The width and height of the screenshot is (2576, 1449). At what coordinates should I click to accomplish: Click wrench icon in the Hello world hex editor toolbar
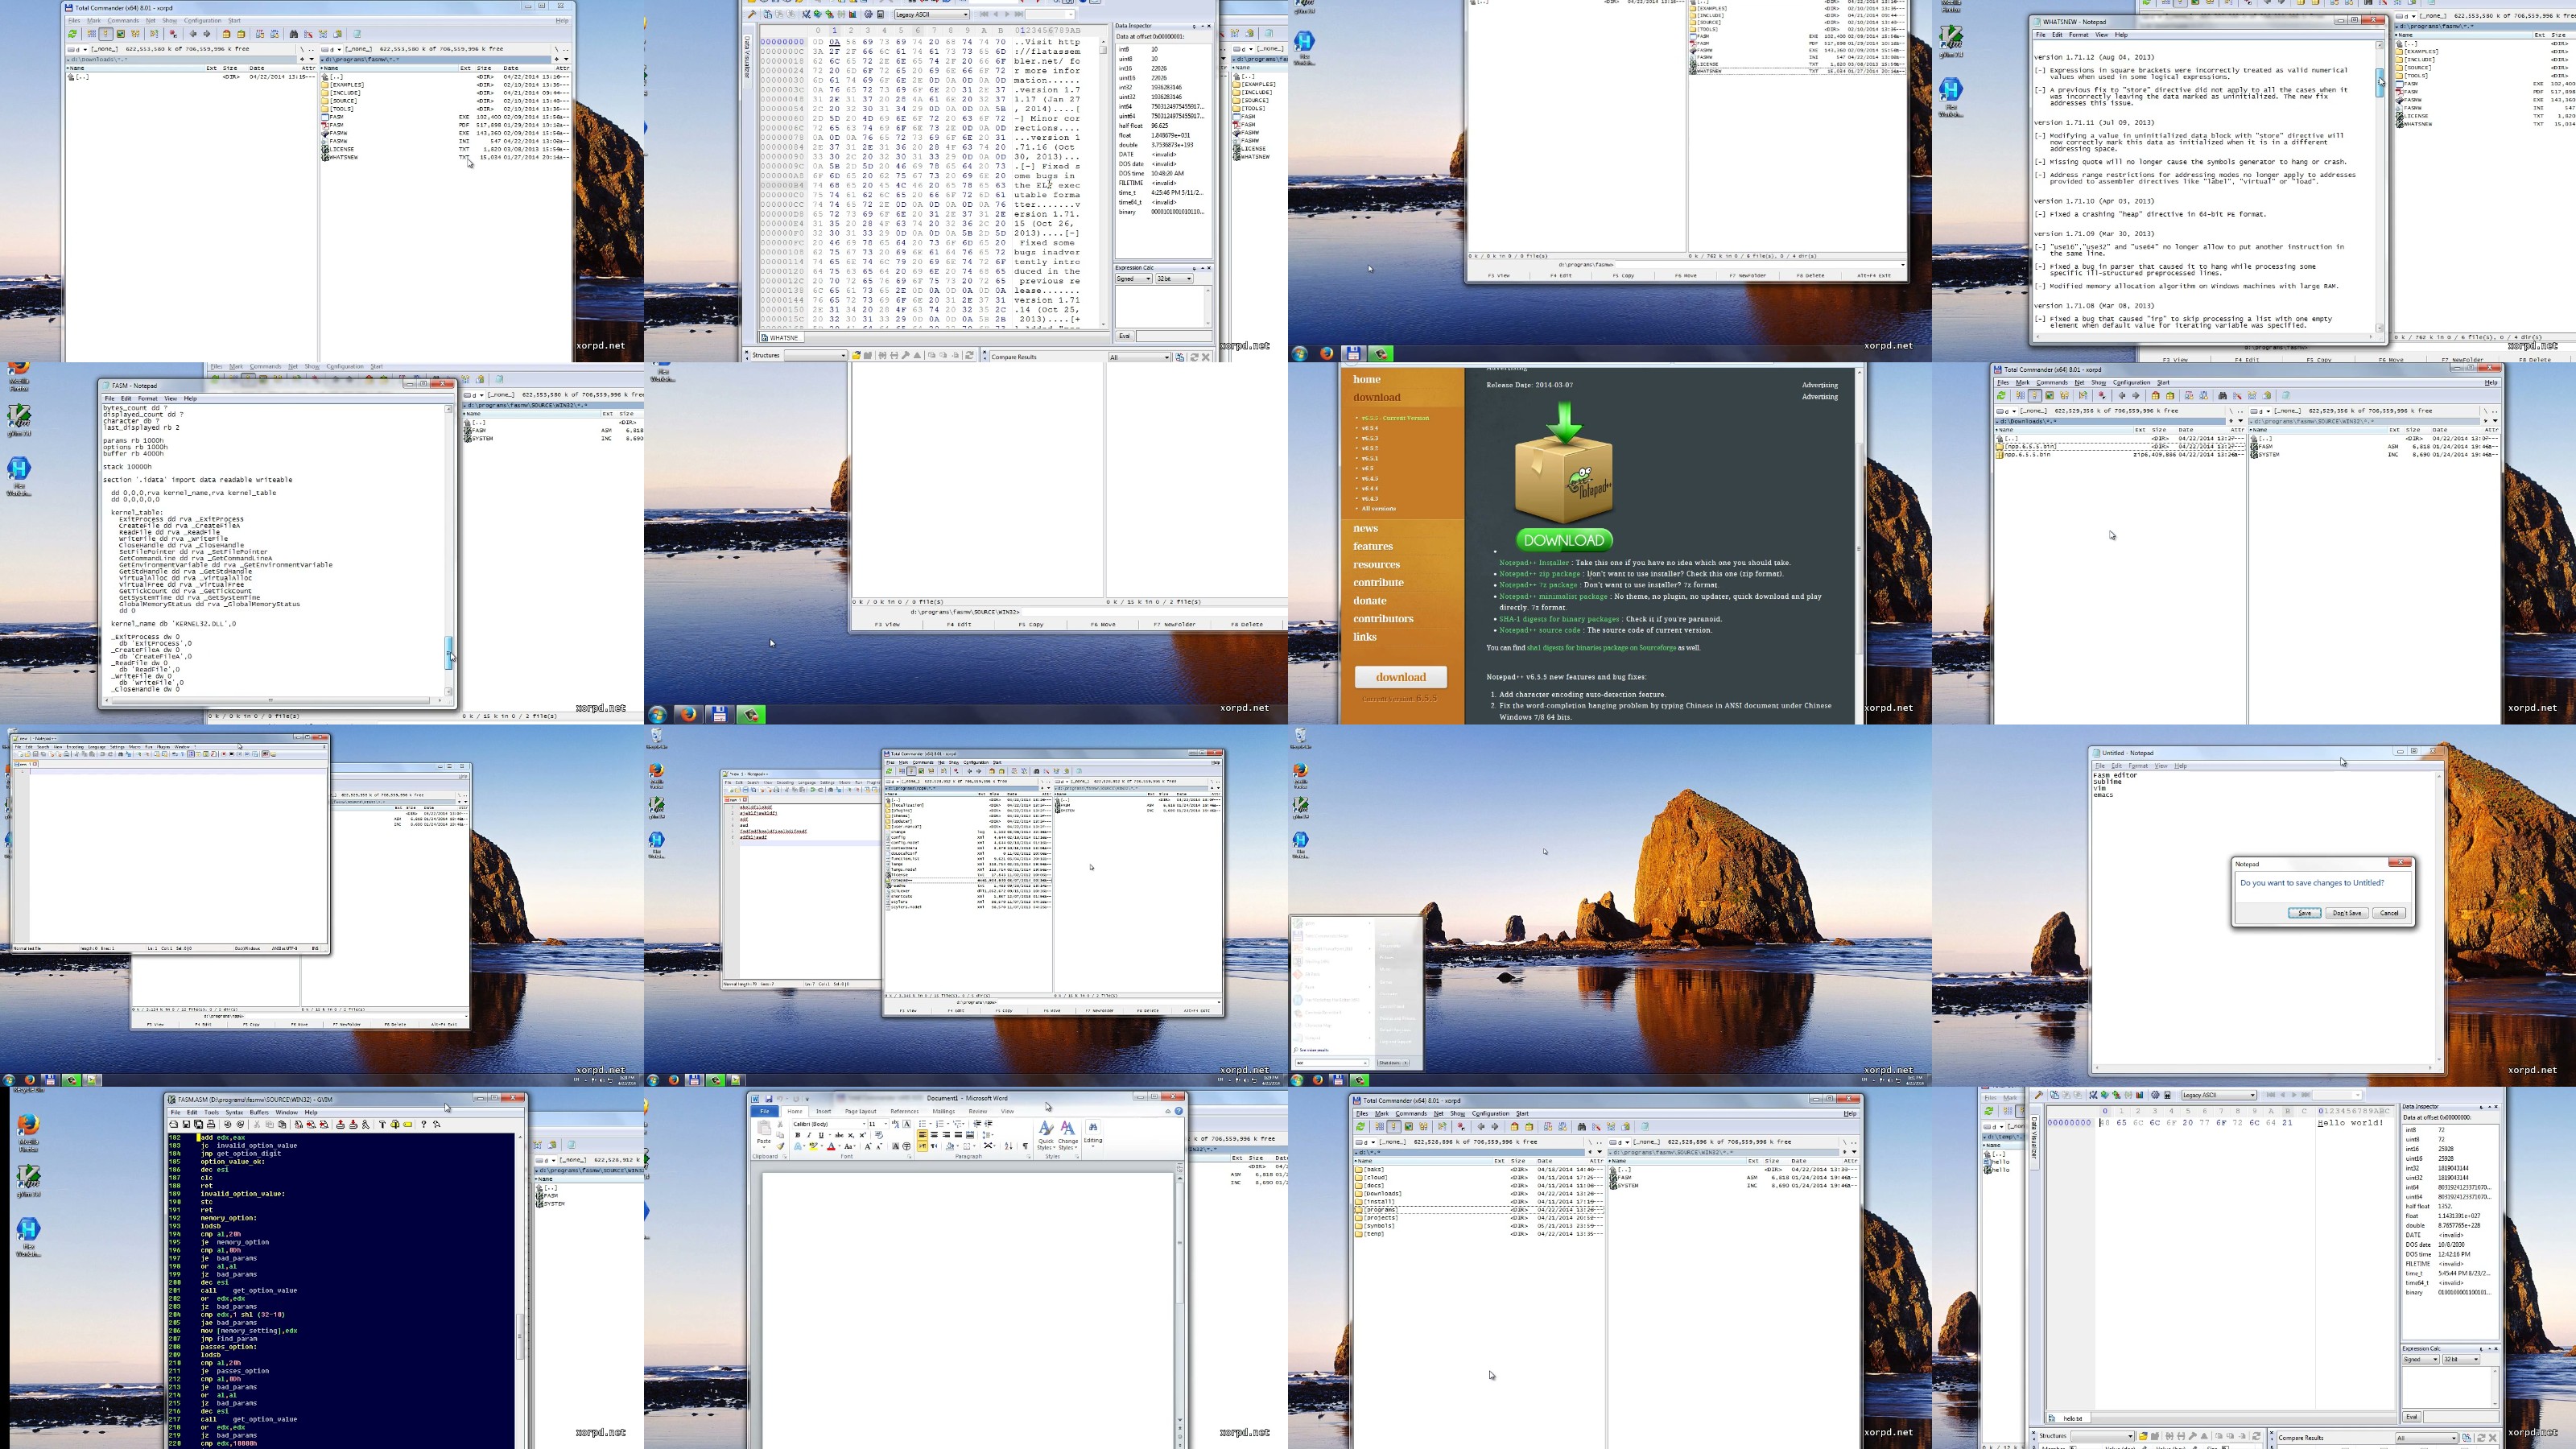(2039, 1096)
